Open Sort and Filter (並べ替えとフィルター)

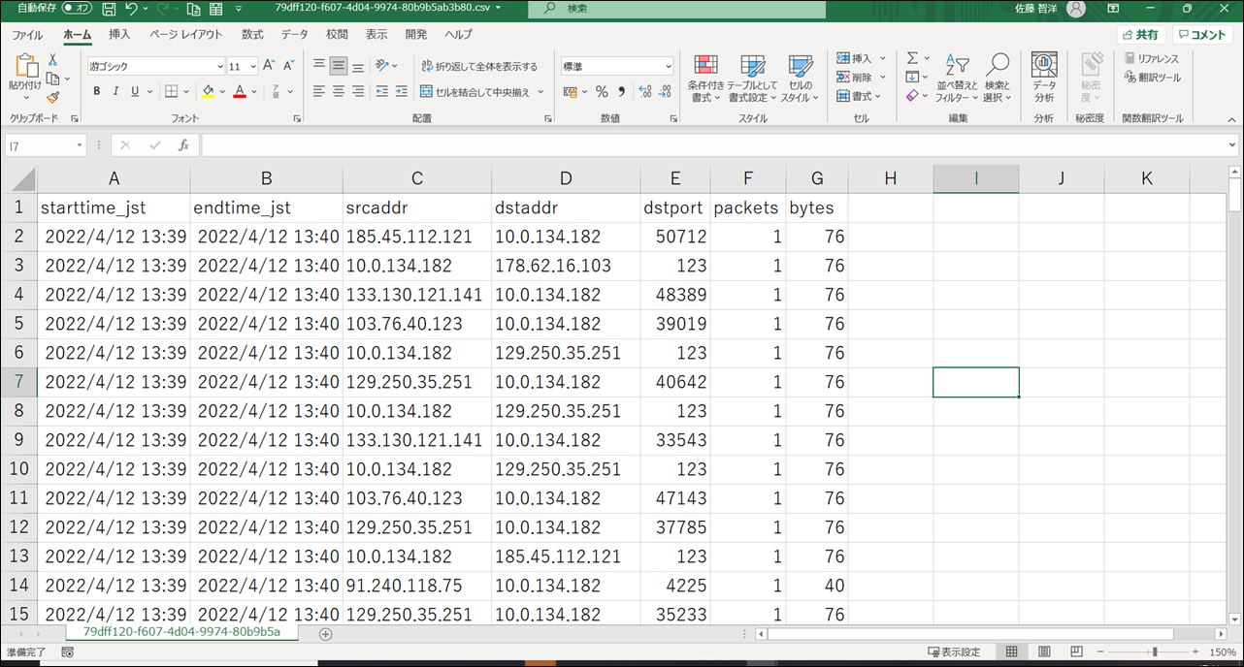[957, 78]
